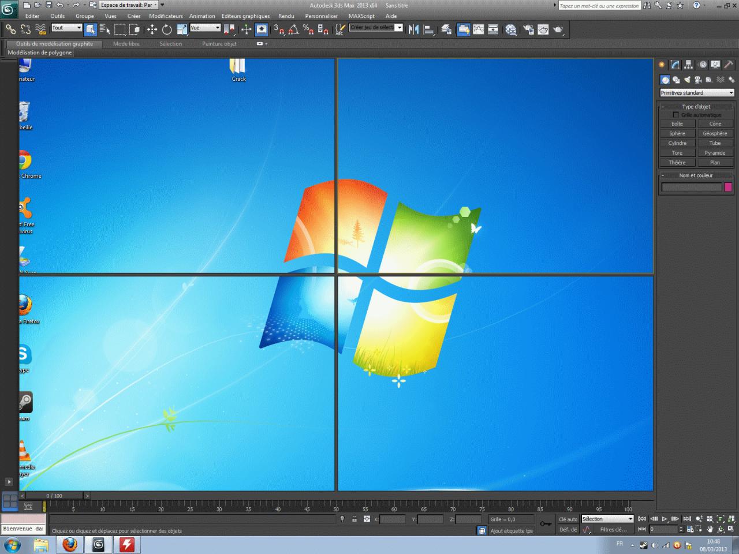
Task: Toggle the Graphite Modeling ribbon icon
Action: [x=463, y=29]
